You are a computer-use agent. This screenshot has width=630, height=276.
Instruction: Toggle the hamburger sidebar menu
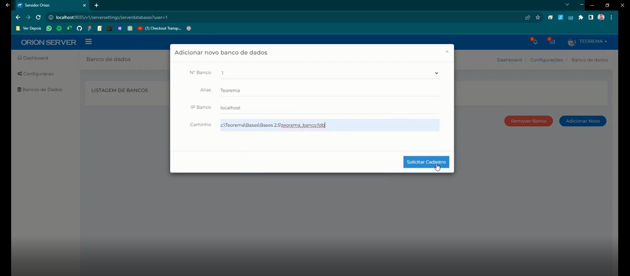click(89, 42)
